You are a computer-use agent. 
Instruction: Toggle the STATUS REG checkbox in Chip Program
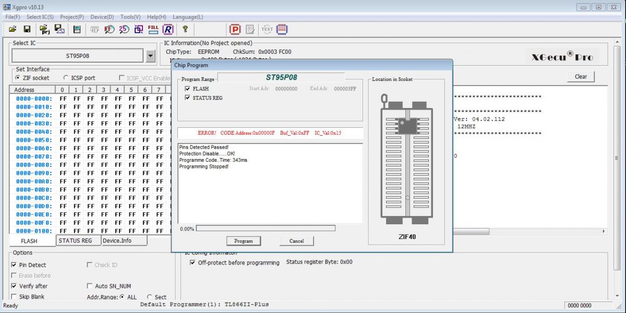point(187,98)
